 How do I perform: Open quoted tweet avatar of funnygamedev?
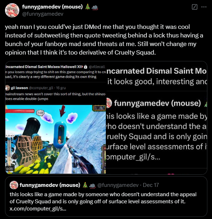click(x=14, y=185)
